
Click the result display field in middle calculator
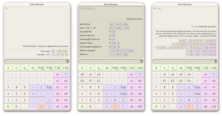pos(111,61)
